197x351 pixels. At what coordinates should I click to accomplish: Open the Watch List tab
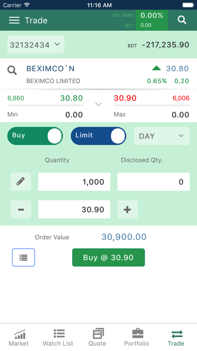tap(58, 337)
